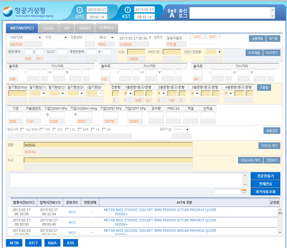Click the 이슬점온도 dew point input field
Viewport: 287px width, 248px height.
pyautogui.click(x=34, y=114)
